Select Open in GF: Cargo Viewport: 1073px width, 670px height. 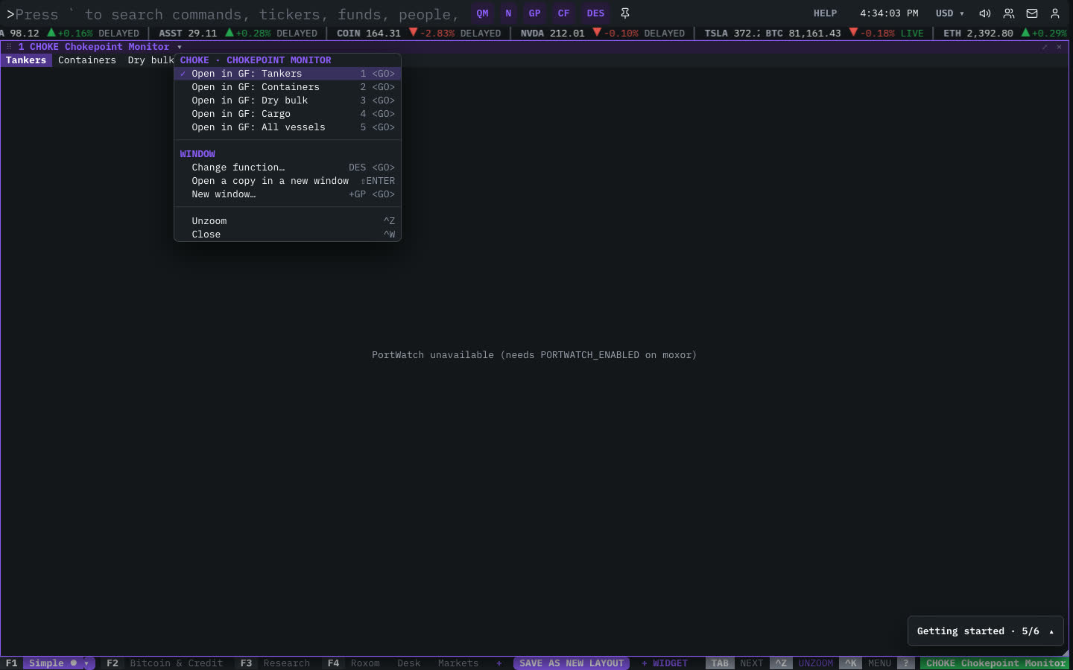pyautogui.click(x=288, y=114)
